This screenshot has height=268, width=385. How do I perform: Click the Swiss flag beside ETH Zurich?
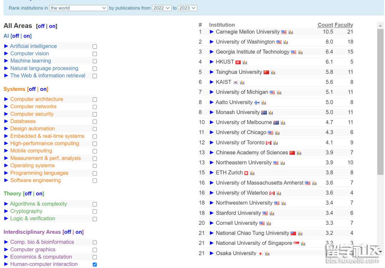246,173
